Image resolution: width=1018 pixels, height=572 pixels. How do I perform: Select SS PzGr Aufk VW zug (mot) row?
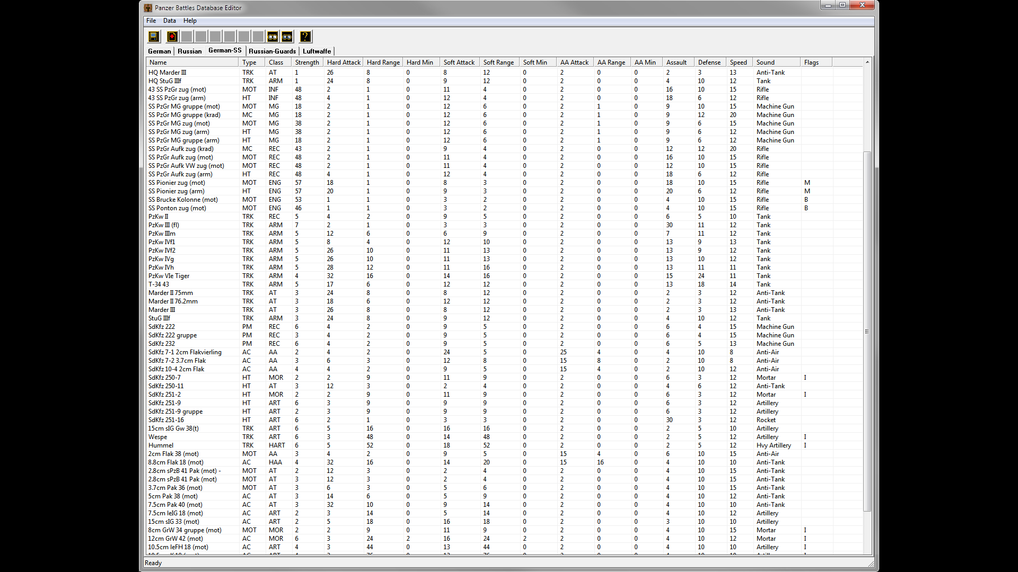[x=505, y=166]
